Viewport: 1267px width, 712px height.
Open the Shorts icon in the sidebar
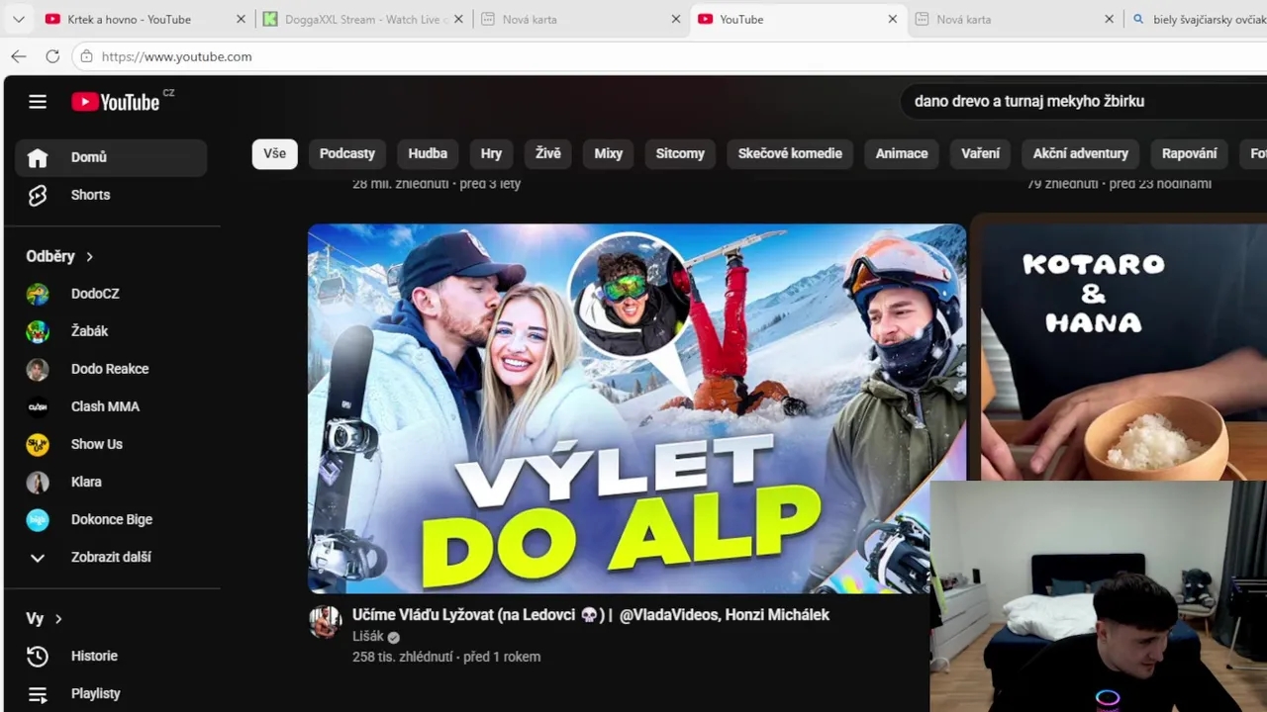click(x=38, y=195)
